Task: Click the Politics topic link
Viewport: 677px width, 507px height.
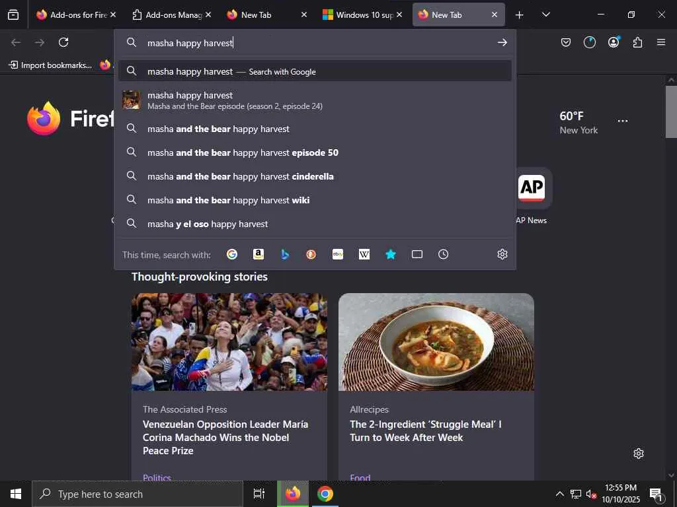Action: (x=157, y=477)
